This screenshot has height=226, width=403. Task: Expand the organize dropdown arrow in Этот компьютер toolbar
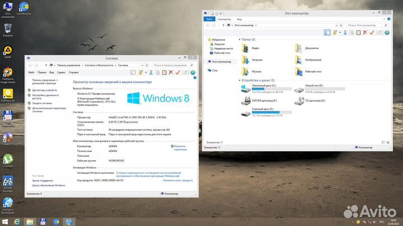point(340,32)
